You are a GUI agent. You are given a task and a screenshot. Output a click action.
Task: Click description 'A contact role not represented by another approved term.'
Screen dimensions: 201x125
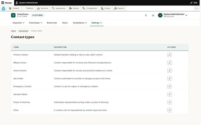[x=81, y=110]
